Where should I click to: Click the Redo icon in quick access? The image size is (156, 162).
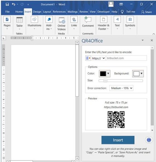[22, 4]
